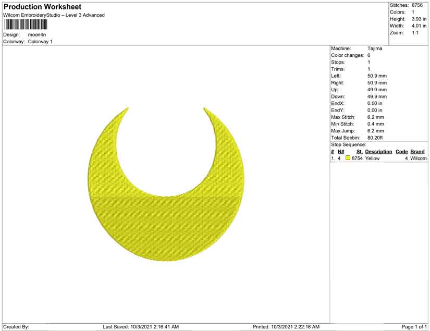
Task: Click the 'Colorway 1' value
Action: [40, 42]
